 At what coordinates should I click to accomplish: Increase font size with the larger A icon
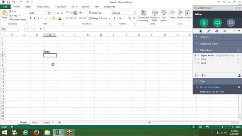(58, 13)
